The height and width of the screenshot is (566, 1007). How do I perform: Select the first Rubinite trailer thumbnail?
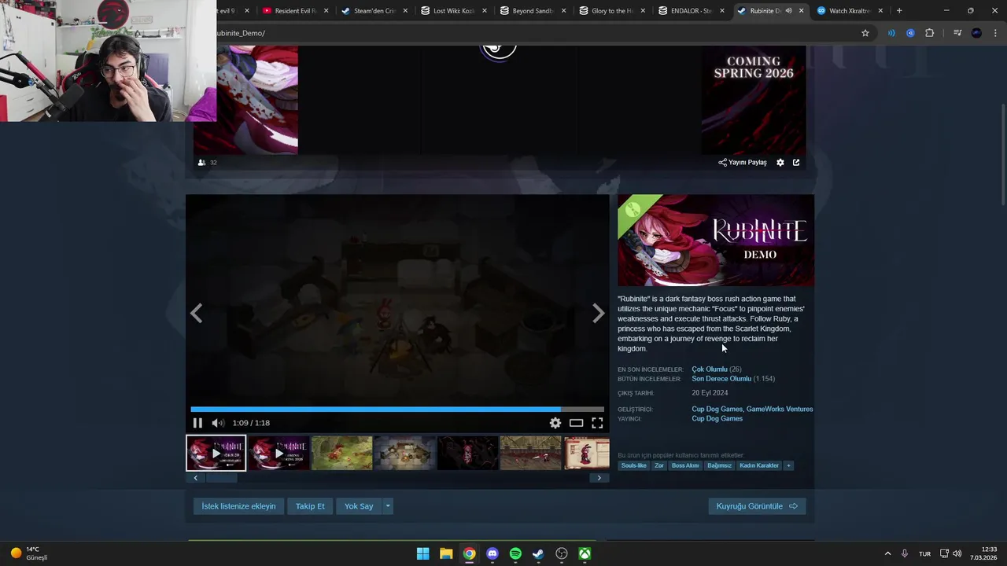(x=216, y=454)
